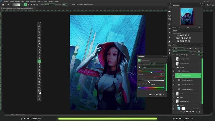Image resolution: width=215 pixels, height=121 pixels.
Task: Select the Crop tool
Action: 39,38
